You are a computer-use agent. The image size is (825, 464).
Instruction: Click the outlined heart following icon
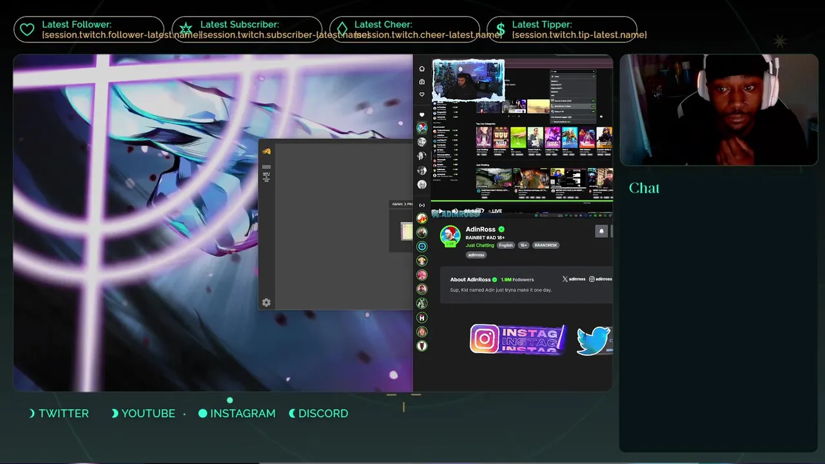point(422,94)
